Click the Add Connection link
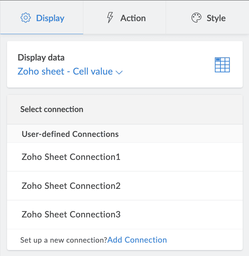This screenshot has height=256, width=249. pos(137,240)
